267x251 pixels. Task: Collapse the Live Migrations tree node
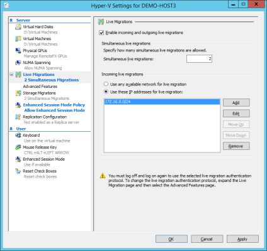[x=11, y=75]
